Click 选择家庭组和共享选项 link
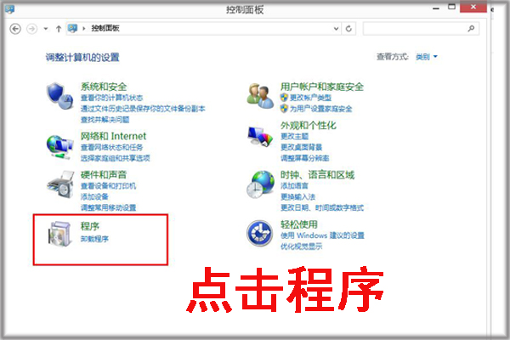The width and height of the screenshot is (510, 340). 115,158
